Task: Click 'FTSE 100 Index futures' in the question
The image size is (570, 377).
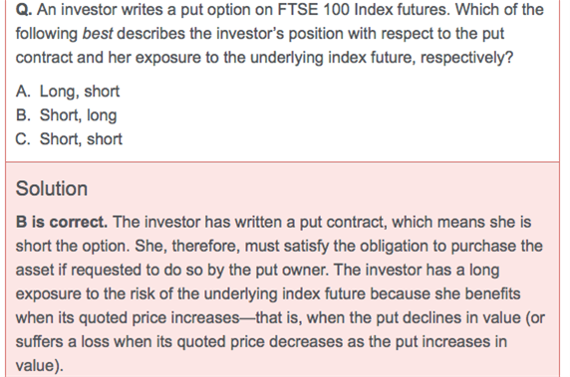Action: click(363, 10)
